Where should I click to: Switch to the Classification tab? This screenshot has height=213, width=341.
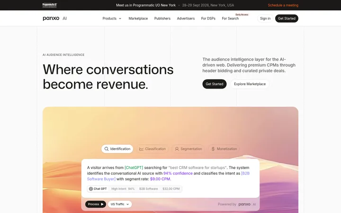(x=153, y=149)
